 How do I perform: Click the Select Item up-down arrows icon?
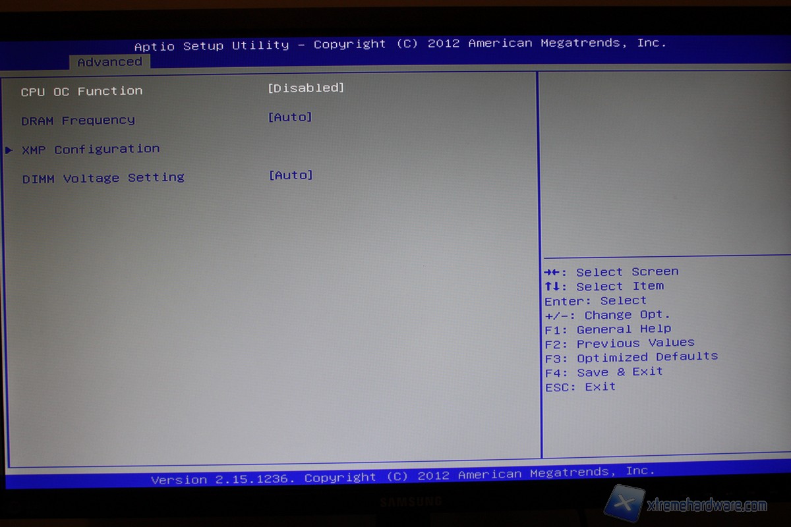[556, 287]
